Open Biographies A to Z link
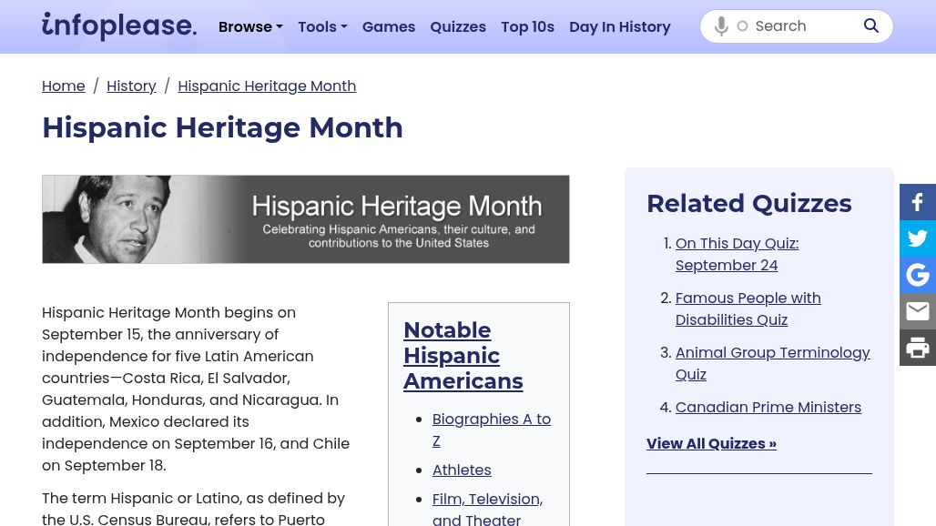The width and height of the screenshot is (936, 526). click(491, 430)
